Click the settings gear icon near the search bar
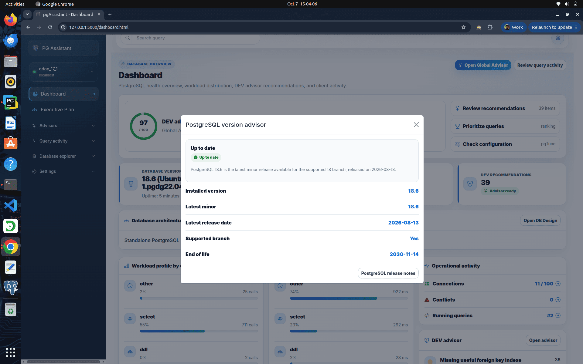583x364 pixels. tap(558, 38)
